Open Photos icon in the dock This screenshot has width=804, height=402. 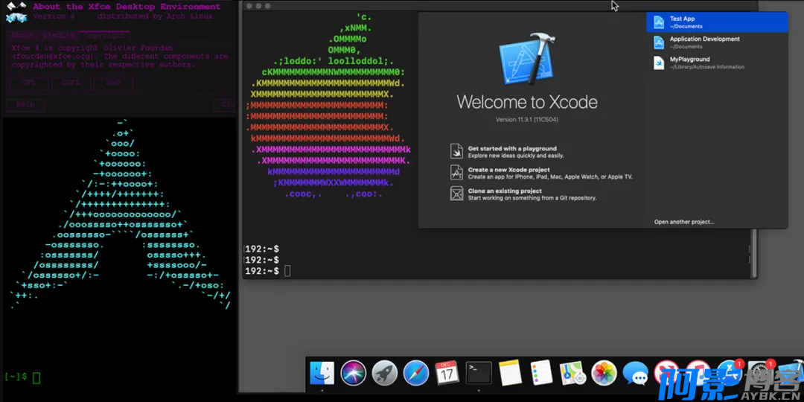(604, 373)
